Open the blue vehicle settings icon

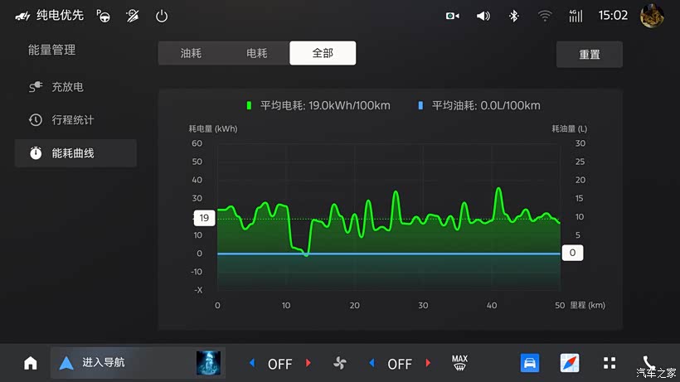[x=530, y=363]
